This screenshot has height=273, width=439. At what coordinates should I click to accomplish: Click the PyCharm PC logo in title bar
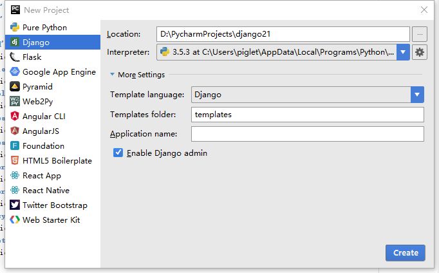15,10
